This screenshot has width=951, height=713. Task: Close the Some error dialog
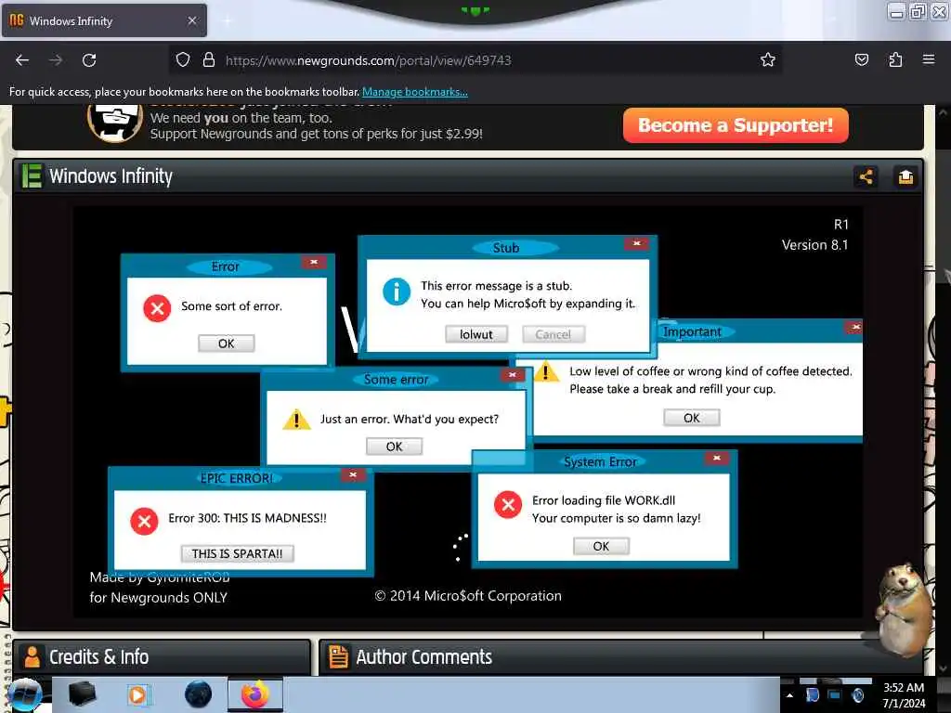(x=513, y=375)
